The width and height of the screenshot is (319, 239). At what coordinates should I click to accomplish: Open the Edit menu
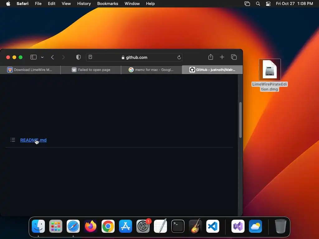tap(51, 4)
